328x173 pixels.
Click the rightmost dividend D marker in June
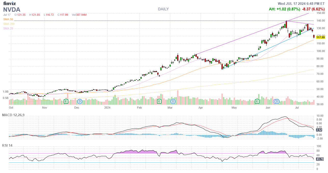coord(277,101)
